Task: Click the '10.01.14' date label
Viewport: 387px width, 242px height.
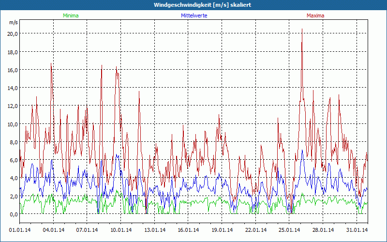Action: tap(121, 230)
